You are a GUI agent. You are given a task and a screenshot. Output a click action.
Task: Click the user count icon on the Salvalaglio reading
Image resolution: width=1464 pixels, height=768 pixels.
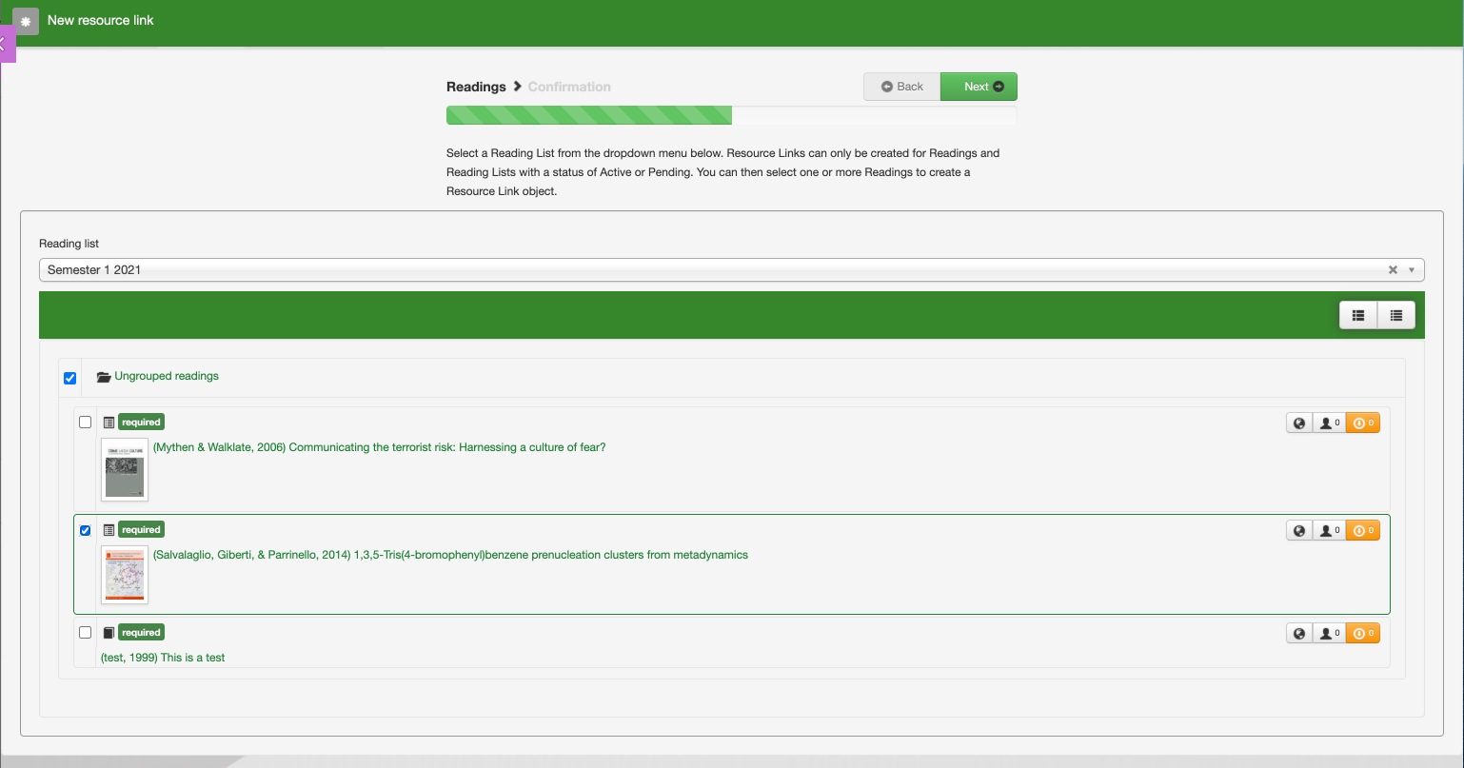[1329, 531]
